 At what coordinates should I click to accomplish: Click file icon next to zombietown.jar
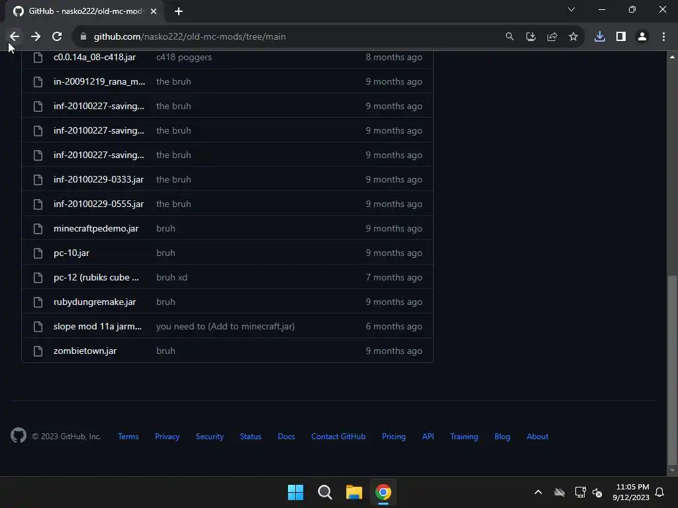click(x=38, y=351)
